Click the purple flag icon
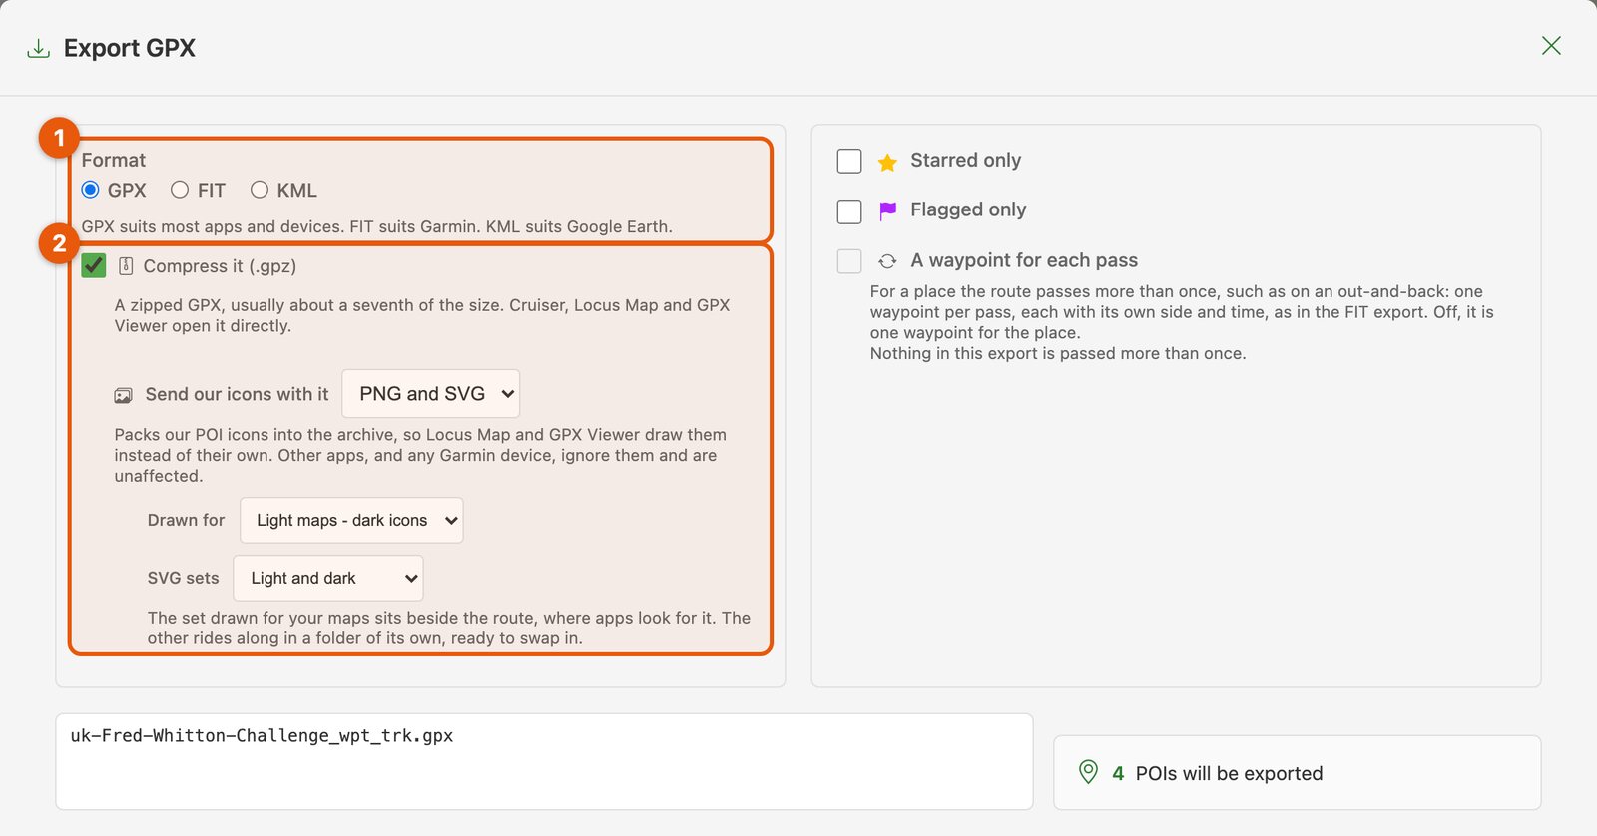 (887, 210)
